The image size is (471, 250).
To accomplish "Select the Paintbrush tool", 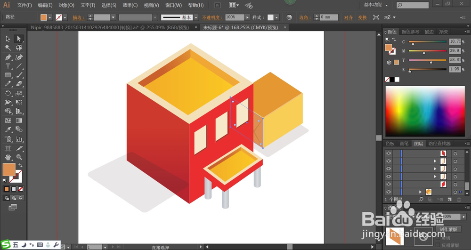I will tap(19, 75).
